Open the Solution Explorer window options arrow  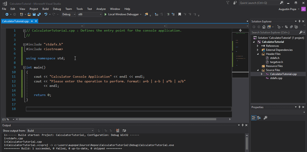tap(296, 21)
